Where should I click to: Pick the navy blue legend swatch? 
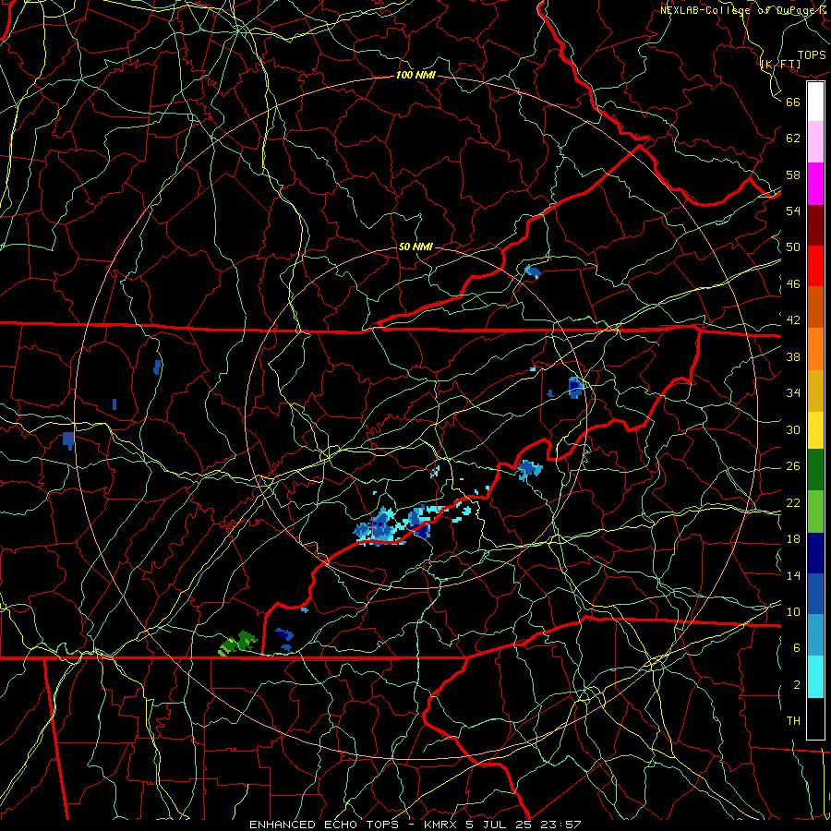click(815, 553)
